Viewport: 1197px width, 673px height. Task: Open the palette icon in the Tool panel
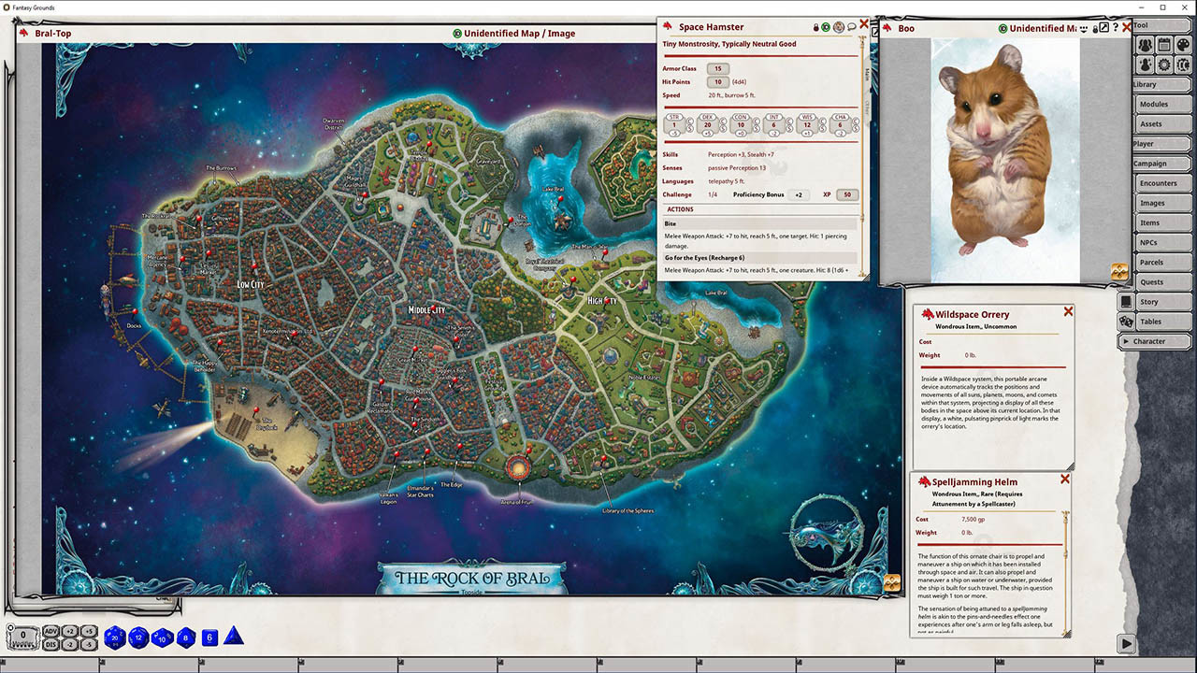[x=1184, y=45]
